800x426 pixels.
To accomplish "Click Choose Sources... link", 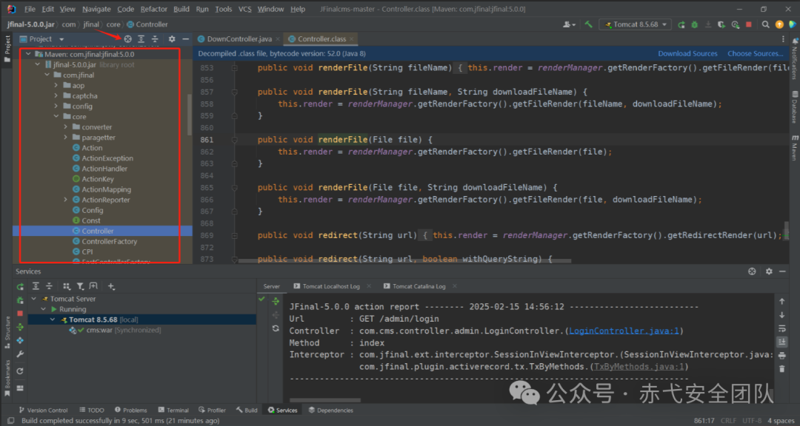I will pos(755,53).
